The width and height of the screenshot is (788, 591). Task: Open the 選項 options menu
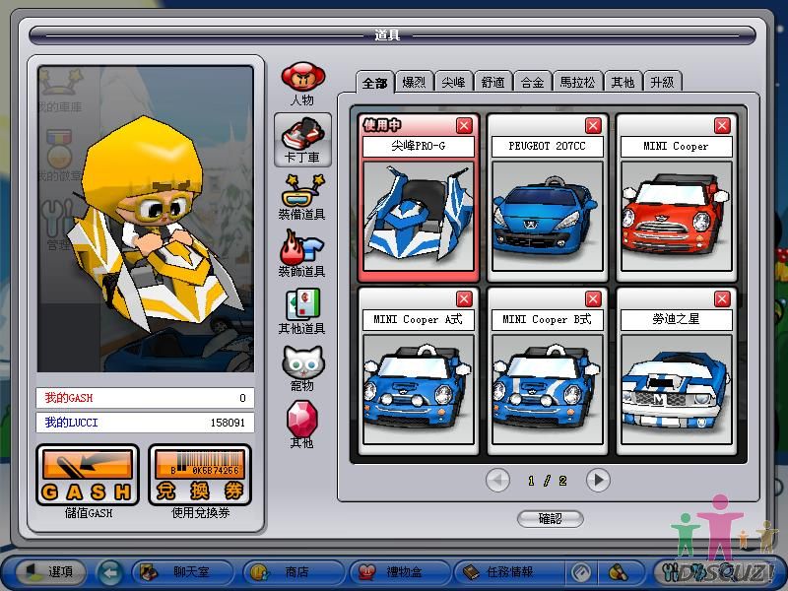point(49,572)
